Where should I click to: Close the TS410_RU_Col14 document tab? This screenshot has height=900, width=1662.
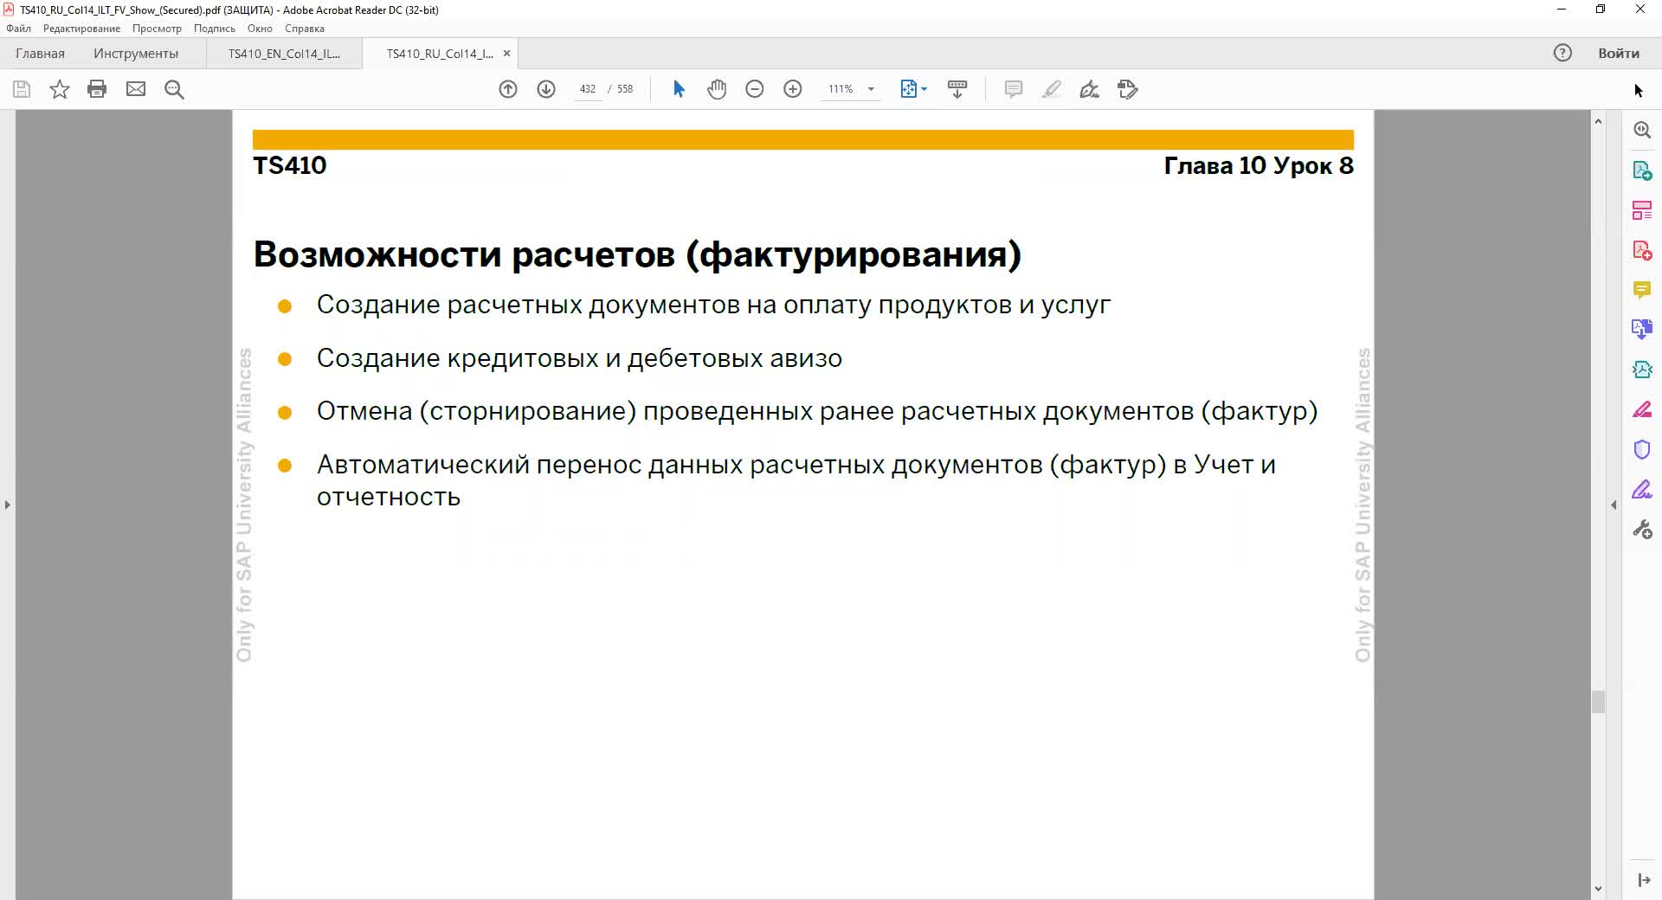coord(507,54)
